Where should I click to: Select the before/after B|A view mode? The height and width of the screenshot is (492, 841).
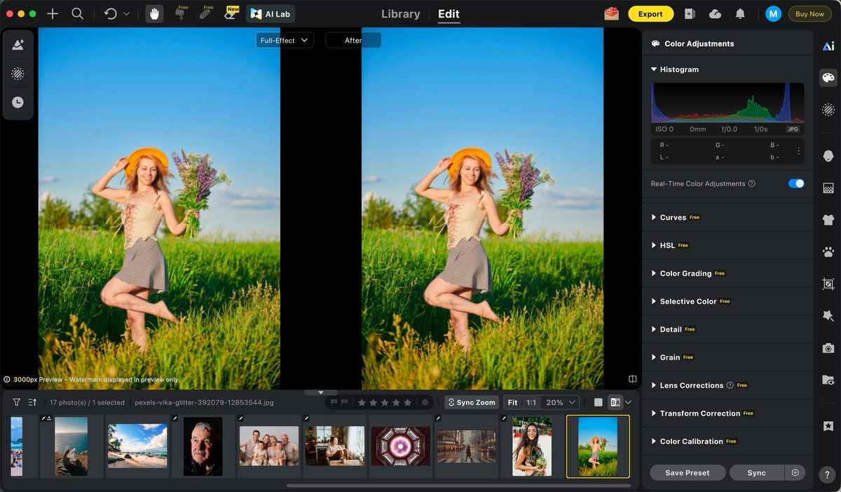(615, 402)
